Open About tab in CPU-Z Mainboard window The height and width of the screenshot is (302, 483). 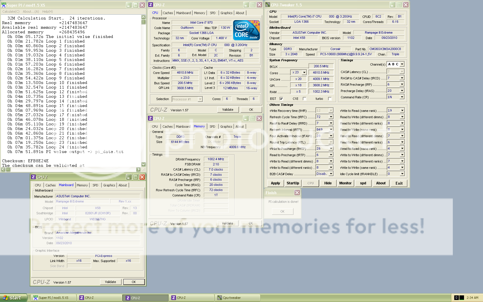[123, 185]
